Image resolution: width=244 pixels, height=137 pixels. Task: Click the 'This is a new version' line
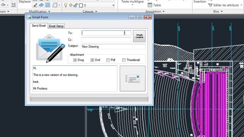(56, 75)
